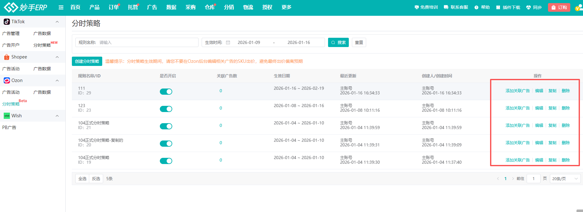
Task: Collapse the TikTok sidebar section
Action: click(x=57, y=22)
